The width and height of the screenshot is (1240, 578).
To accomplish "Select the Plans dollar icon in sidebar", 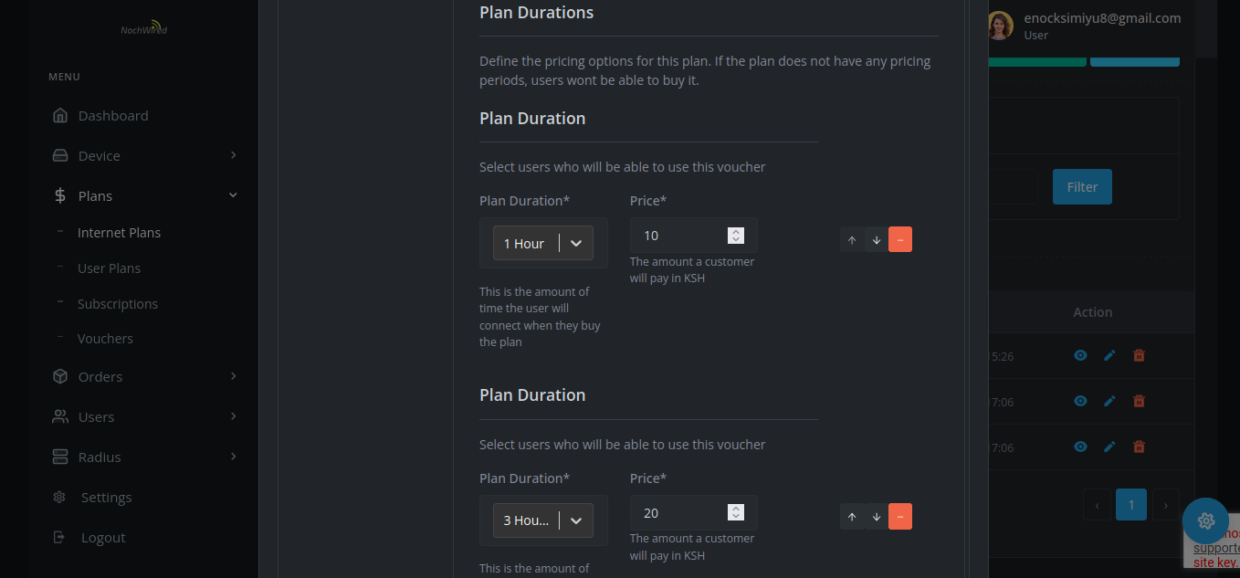I will tap(59, 195).
